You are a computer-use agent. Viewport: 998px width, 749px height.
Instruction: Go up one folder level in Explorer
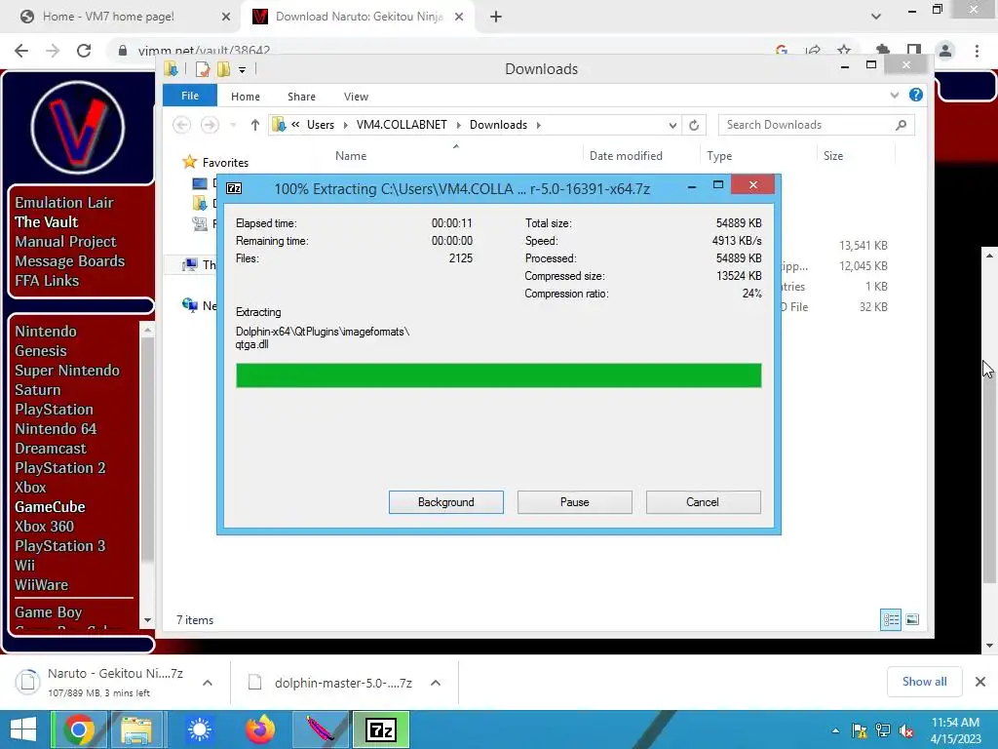(254, 125)
